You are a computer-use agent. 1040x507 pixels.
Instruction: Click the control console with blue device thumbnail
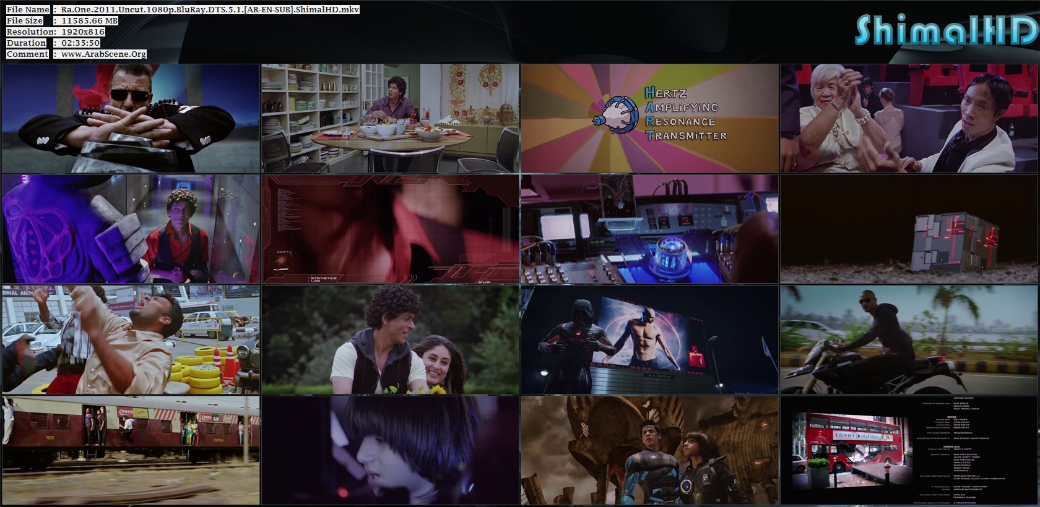click(x=649, y=229)
